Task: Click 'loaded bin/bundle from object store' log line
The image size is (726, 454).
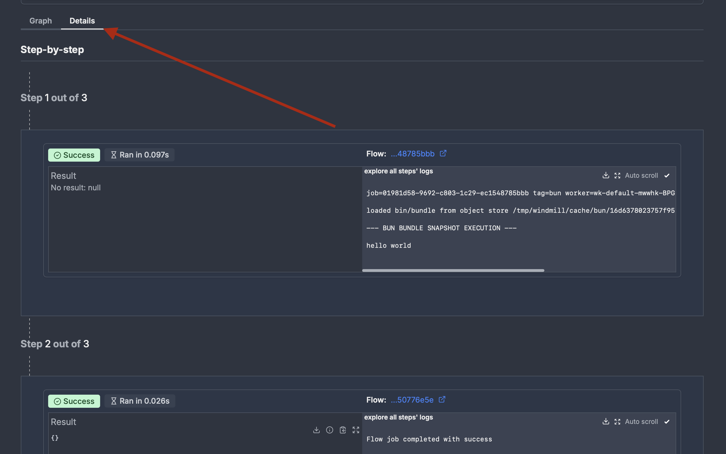Action: click(521, 211)
